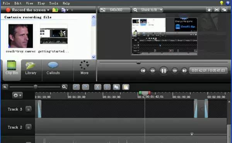Click the Redo toolbar icon
Screen dimensions: 232x143
85,87
